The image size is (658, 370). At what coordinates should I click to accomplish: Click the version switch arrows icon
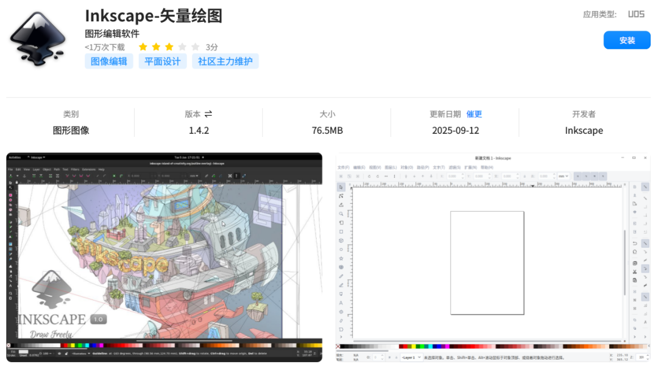click(x=208, y=114)
